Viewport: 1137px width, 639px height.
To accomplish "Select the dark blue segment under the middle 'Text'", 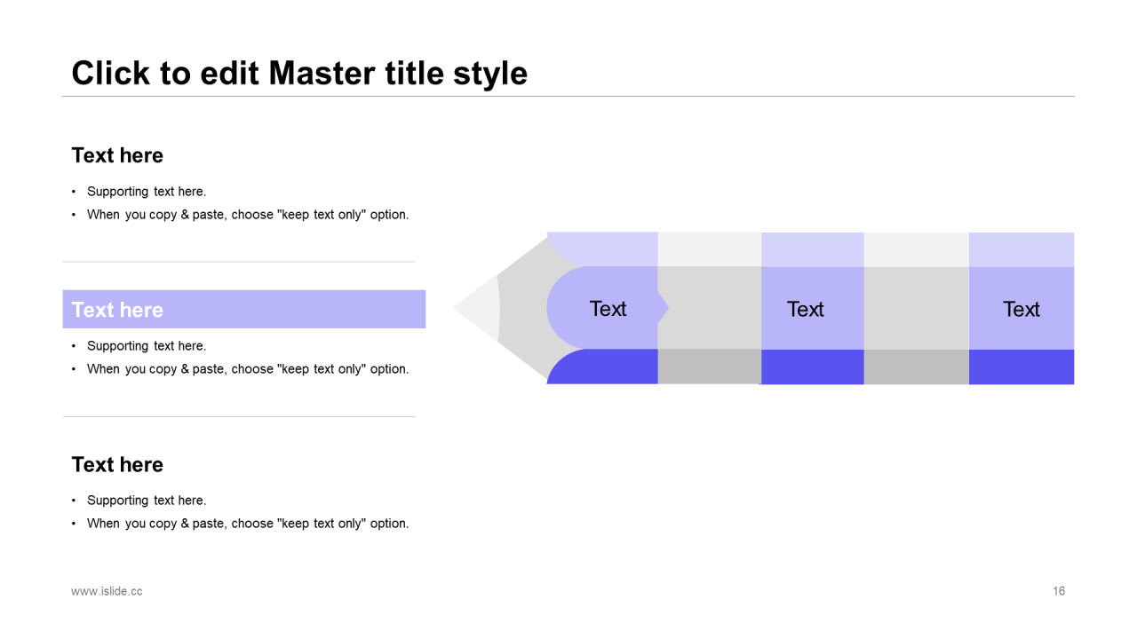I will [813, 367].
